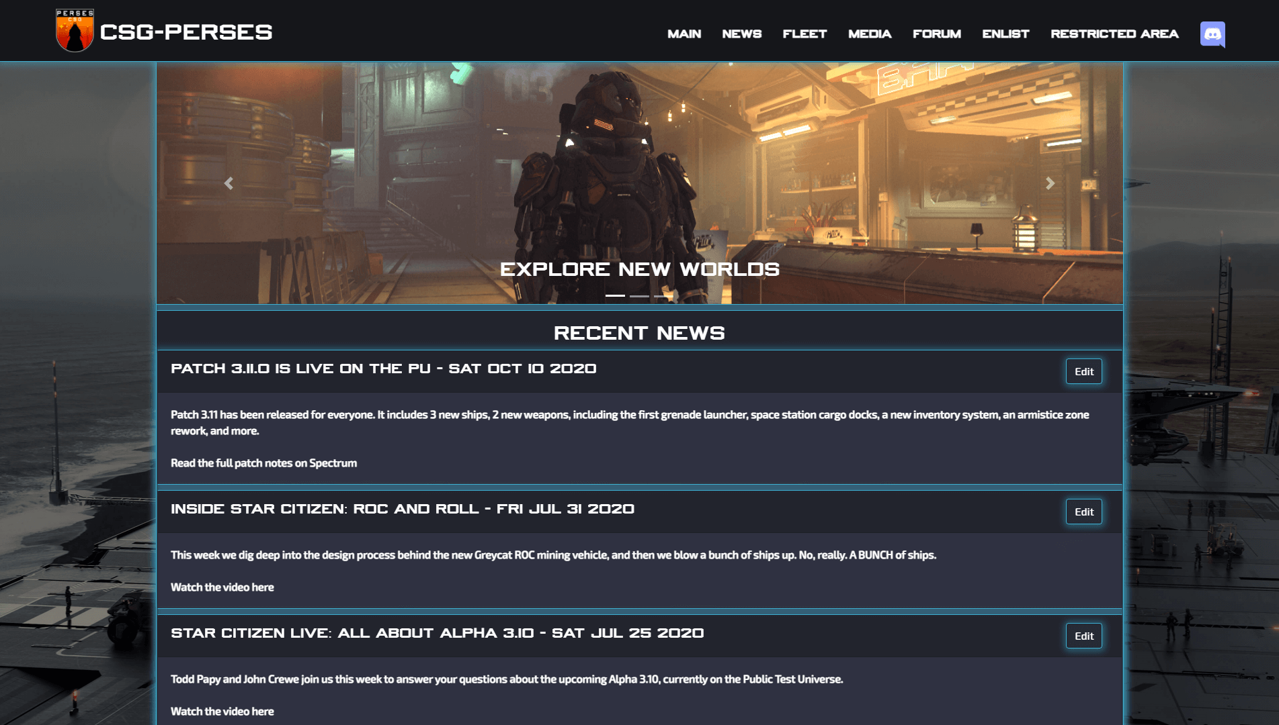Go to previous carousel slide arrow
1279x725 pixels.
[229, 183]
